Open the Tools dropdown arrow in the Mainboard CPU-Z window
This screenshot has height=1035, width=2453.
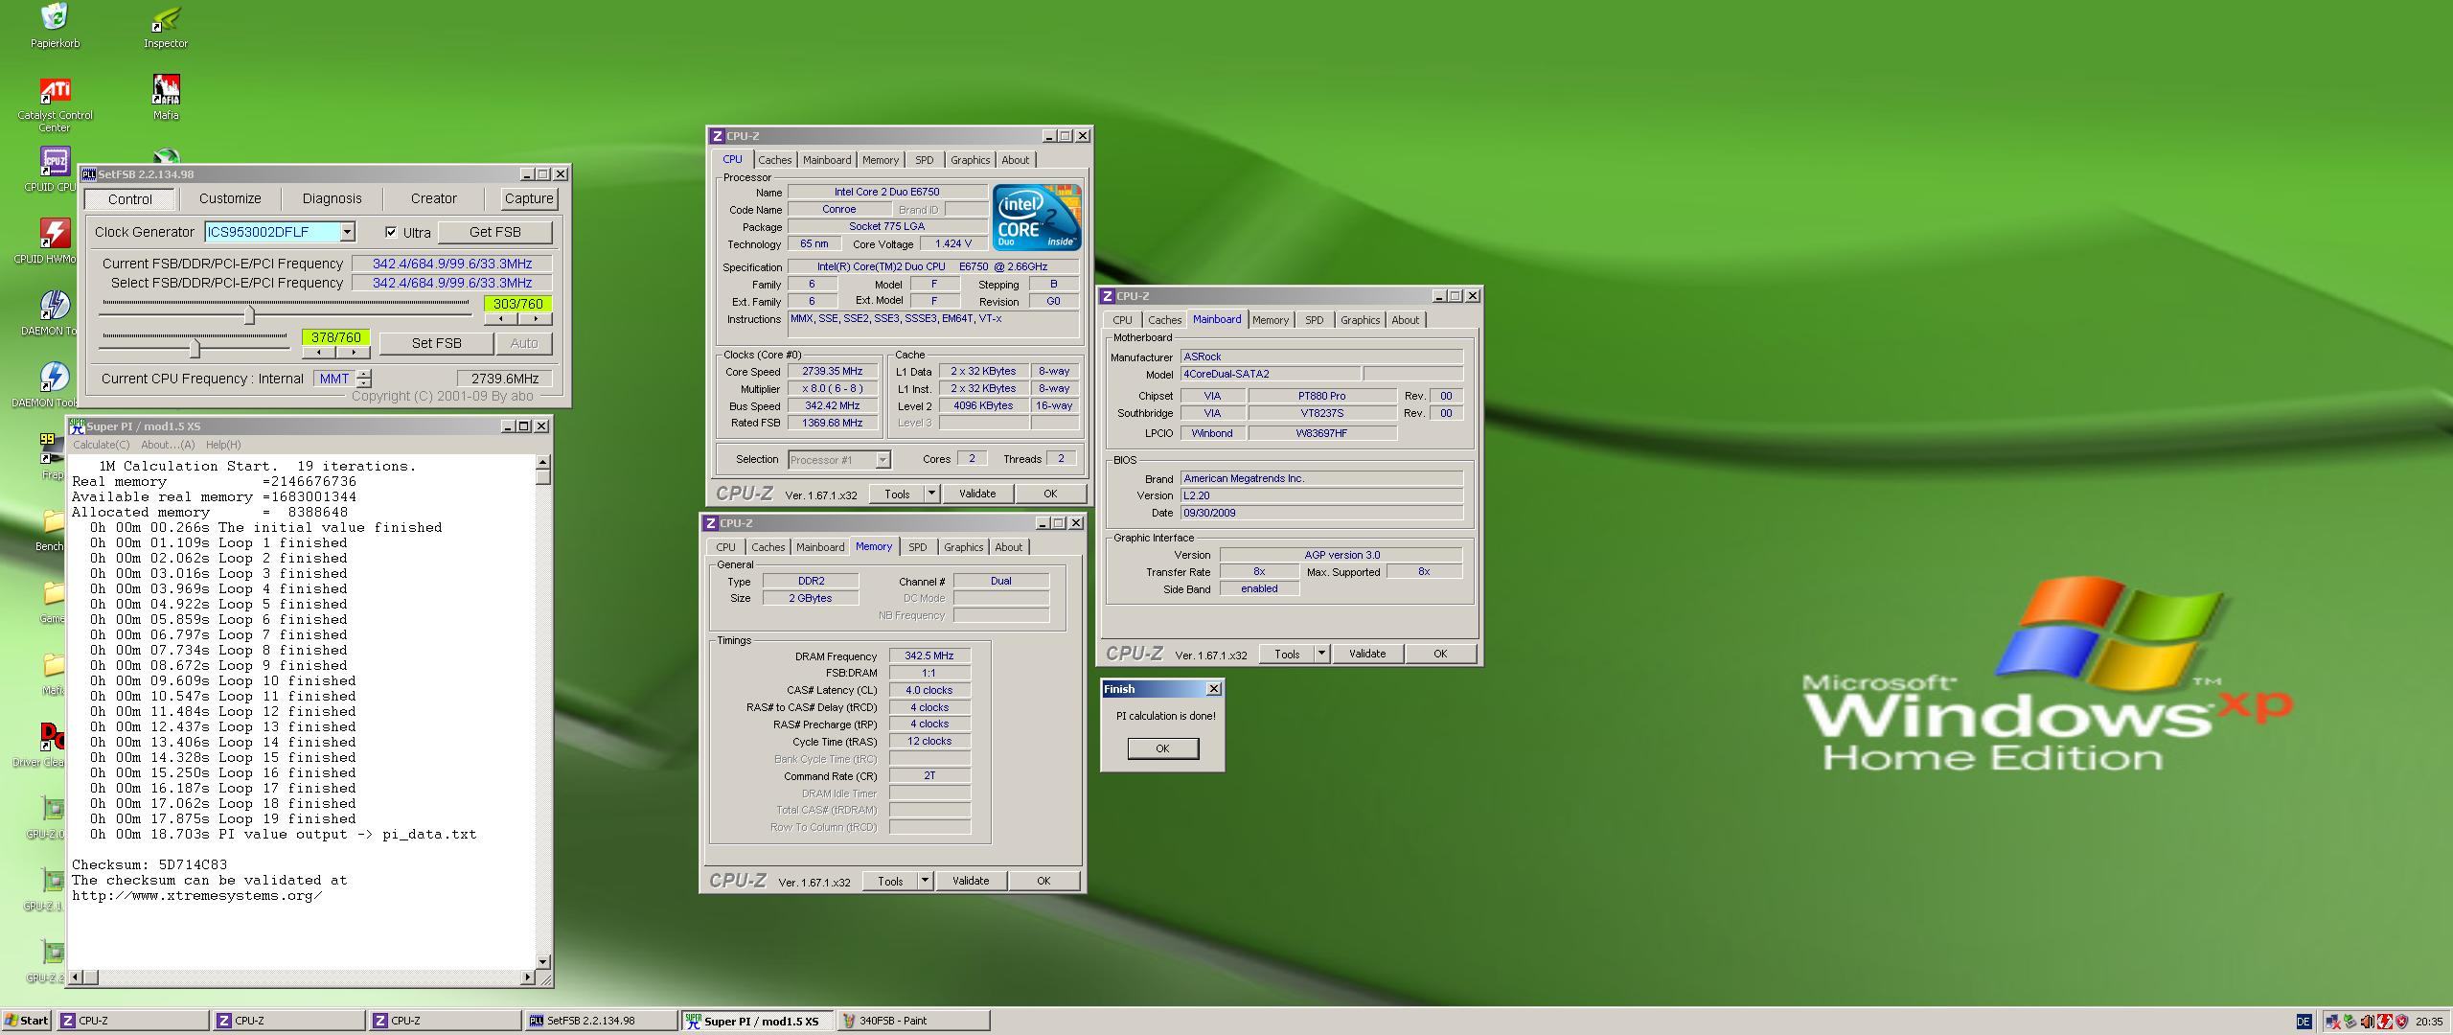click(1321, 654)
